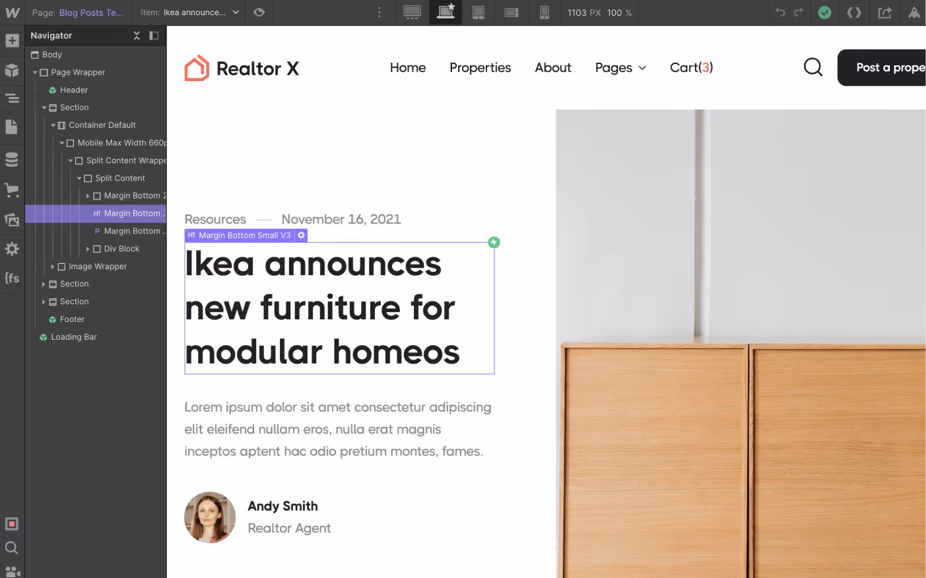Toggle the X-ray mode icon

(12, 524)
